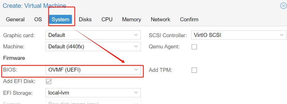The width and height of the screenshot is (287, 104).
Task: Open the Network tab
Action: [x=160, y=20]
